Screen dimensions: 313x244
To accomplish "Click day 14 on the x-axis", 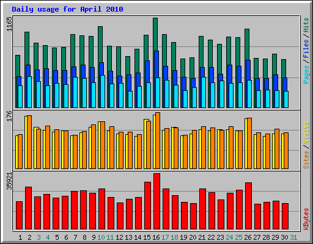I will (x=138, y=237).
